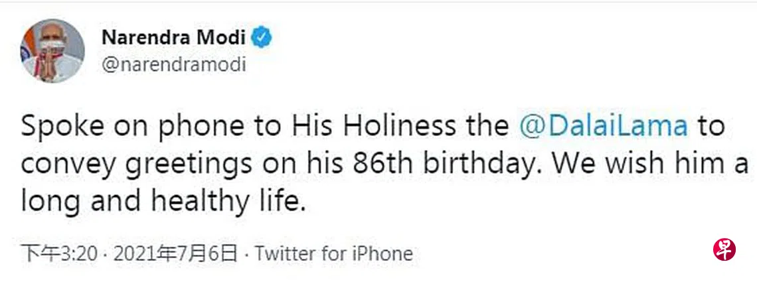
Task: Open Narendra Modi's profile picture
Action: (x=52, y=52)
